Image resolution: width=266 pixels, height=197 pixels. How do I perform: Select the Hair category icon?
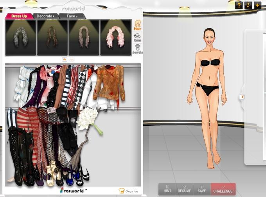tap(138, 25)
